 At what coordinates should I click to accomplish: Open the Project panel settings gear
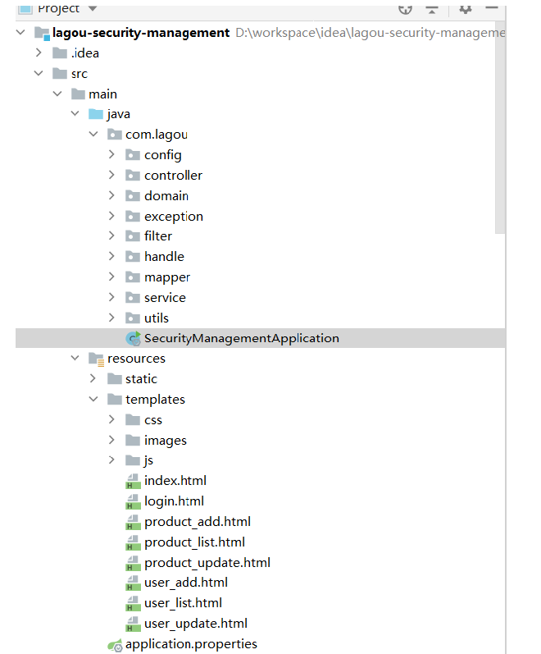click(x=465, y=9)
